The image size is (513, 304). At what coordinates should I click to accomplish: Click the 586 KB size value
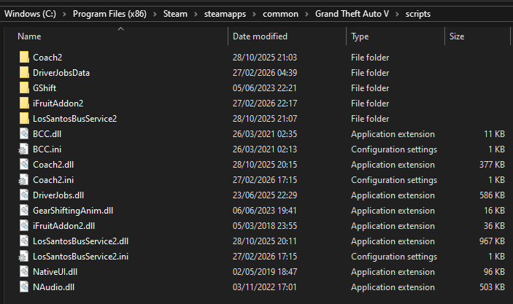pyautogui.click(x=492, y=195)
